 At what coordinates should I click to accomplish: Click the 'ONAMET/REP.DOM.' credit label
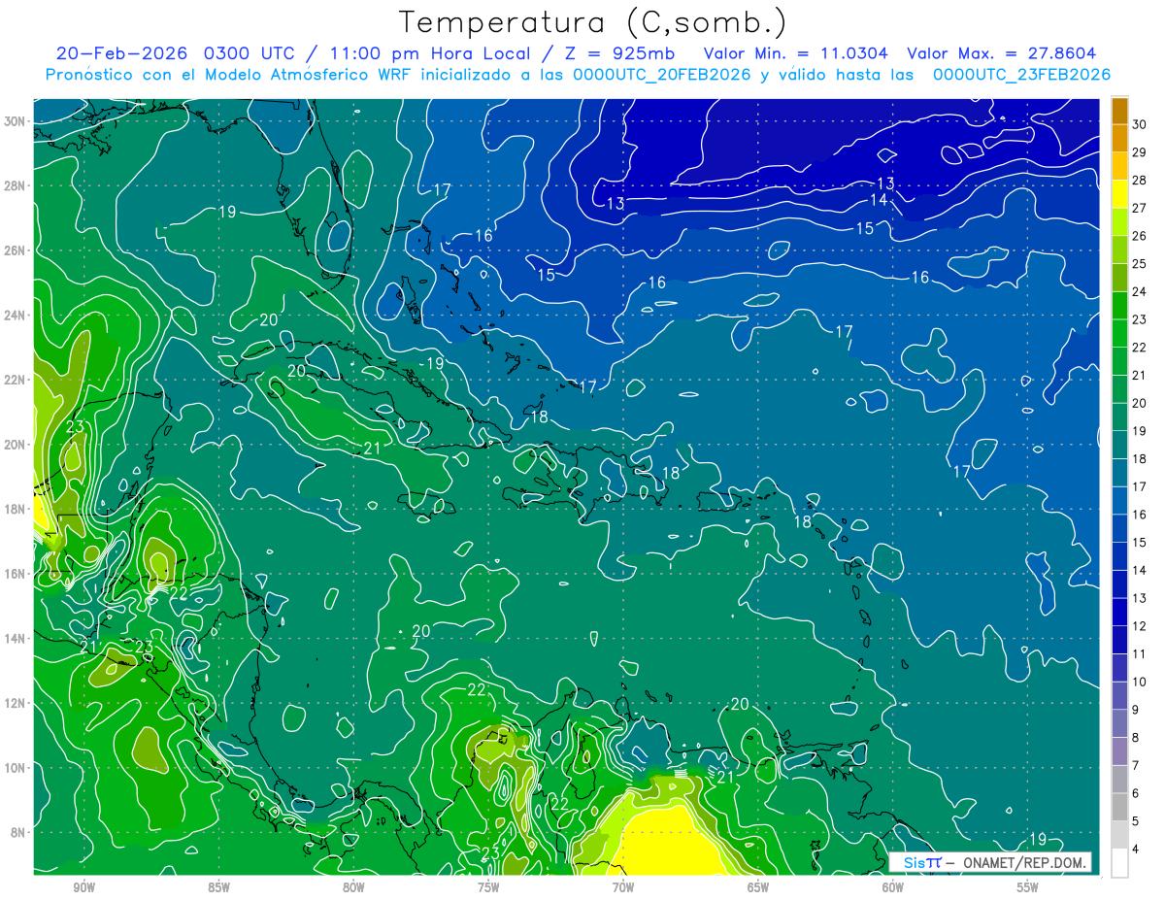pyautogui.click(x=1023, y=862)
